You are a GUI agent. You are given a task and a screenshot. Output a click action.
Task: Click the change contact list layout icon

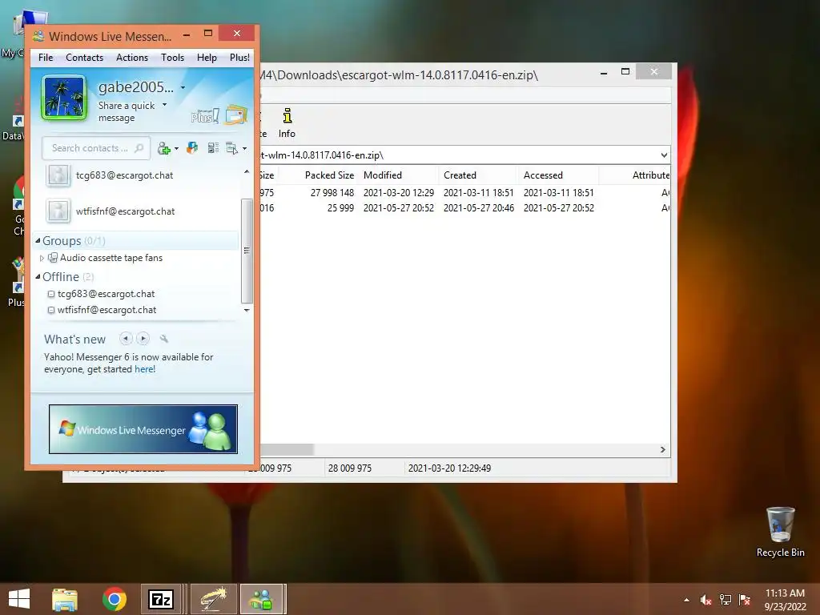(x=213, y=148)
